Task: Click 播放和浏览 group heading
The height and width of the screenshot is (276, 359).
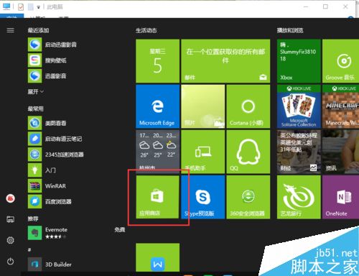Action: pos(290,30)
